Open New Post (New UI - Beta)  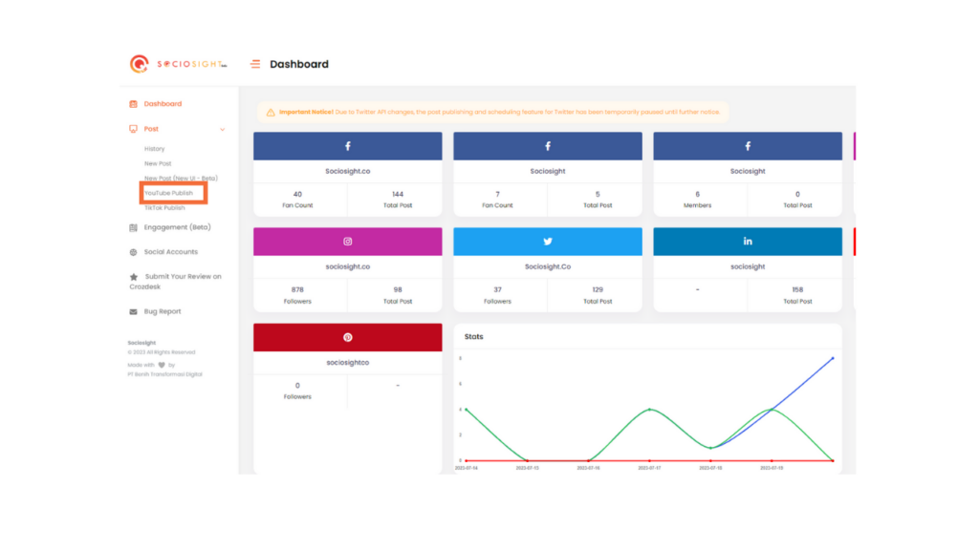tap(181, 179)
